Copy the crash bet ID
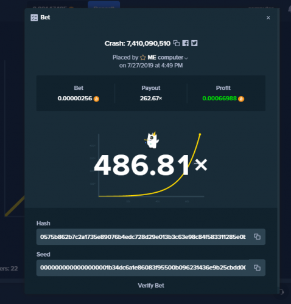This screenshot has height=304, width=291. coord(177,43)
